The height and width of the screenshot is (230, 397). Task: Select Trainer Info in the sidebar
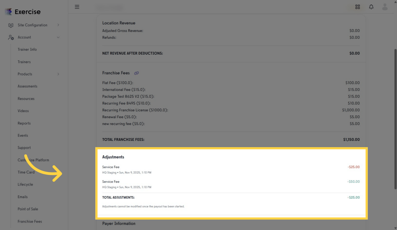coord(27,49)
